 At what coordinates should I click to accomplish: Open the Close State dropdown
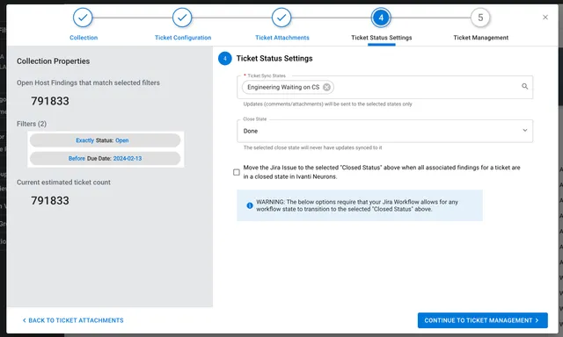point(385,131)
